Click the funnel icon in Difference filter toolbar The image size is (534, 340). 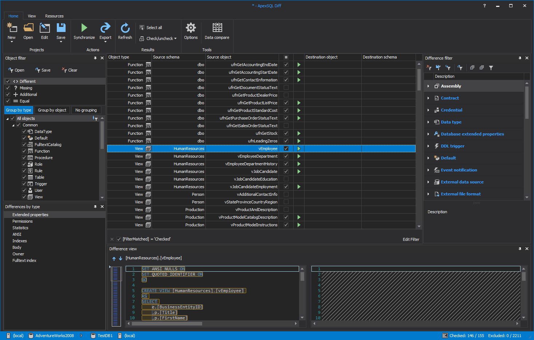point(491,68)
